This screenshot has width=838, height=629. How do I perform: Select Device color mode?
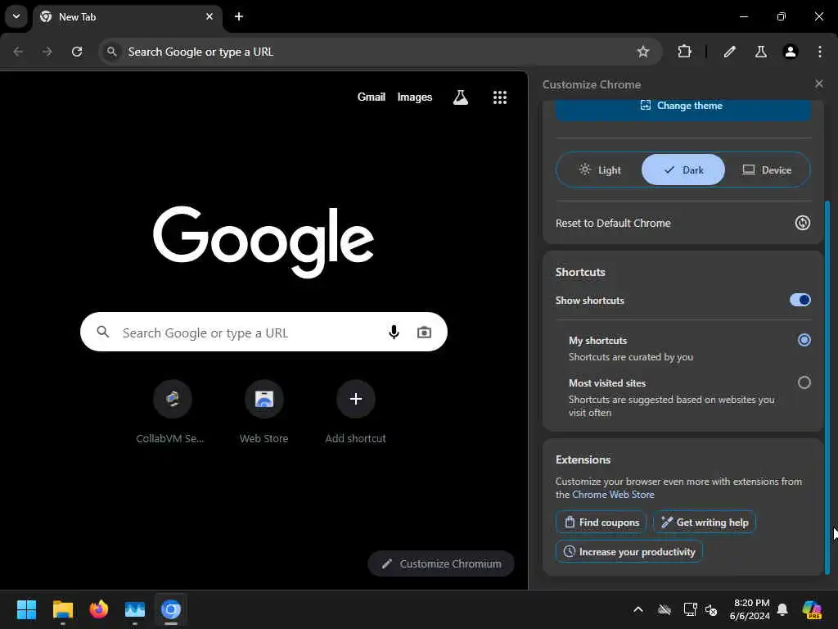(x=766, y=170)
